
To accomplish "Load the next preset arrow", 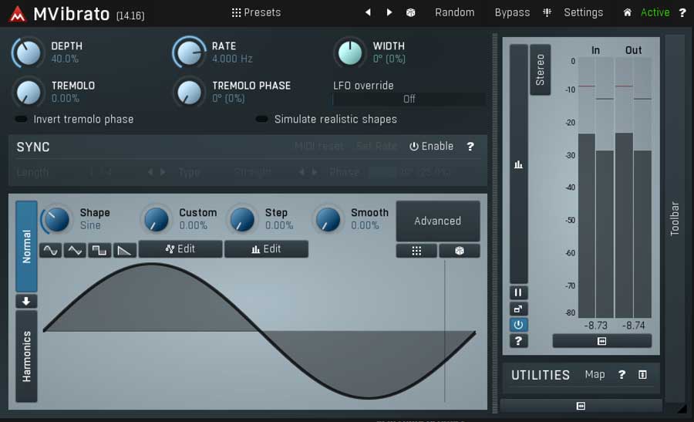I will [389, 12].
